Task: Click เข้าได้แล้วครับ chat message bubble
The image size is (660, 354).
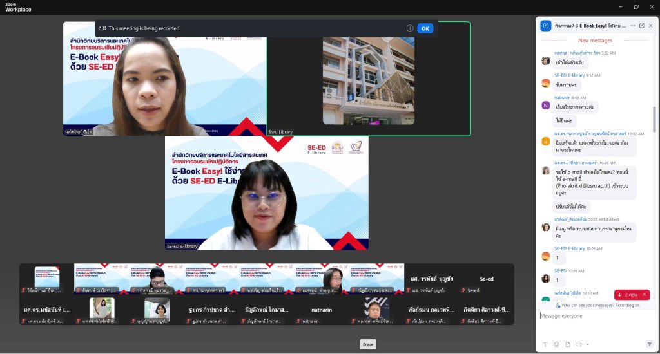Action: [x=570, y=62]
